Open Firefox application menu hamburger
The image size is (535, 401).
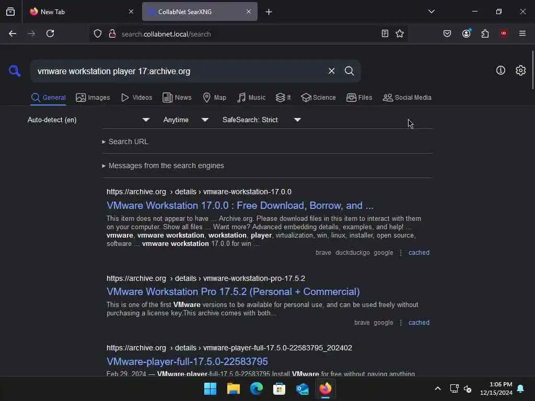(x=522, y=33)
